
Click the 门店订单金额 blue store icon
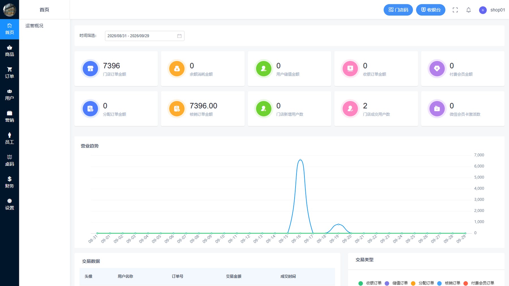click(90, 69)
